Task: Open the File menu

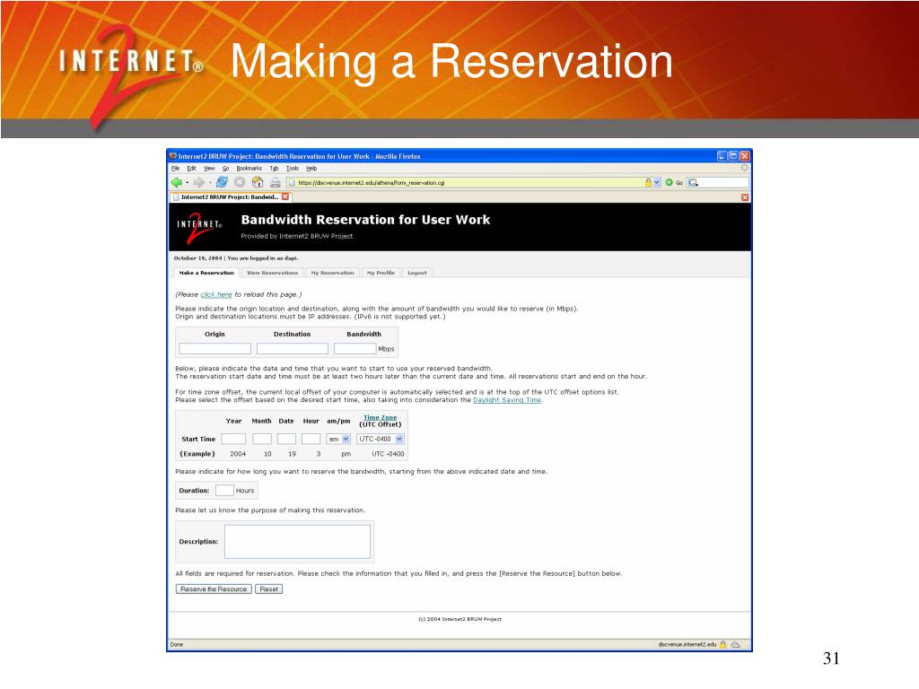Action: tap(175, 168)
